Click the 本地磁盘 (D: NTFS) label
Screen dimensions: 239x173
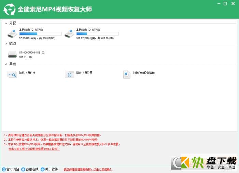click(88, 30)
